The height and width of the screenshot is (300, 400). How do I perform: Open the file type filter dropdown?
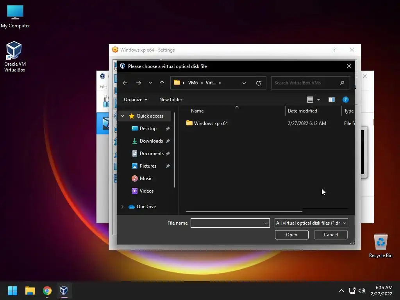click(x=311, y=223)
